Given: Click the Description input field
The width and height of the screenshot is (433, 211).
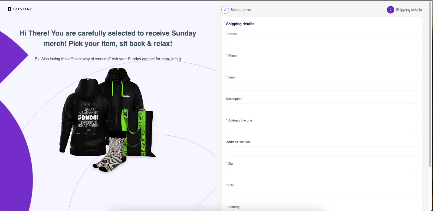Looking at the screenshot, I should (322, 108).
